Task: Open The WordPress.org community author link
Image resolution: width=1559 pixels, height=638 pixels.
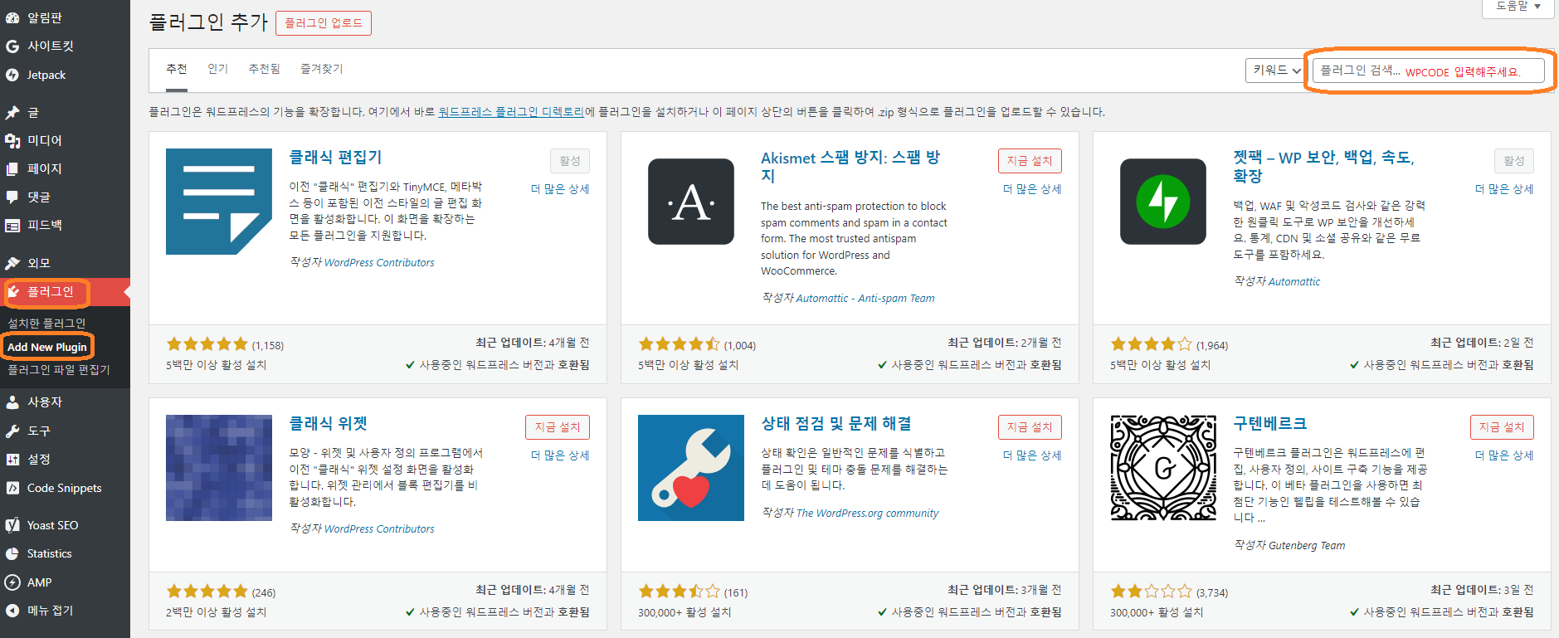Action: point(867,514)
